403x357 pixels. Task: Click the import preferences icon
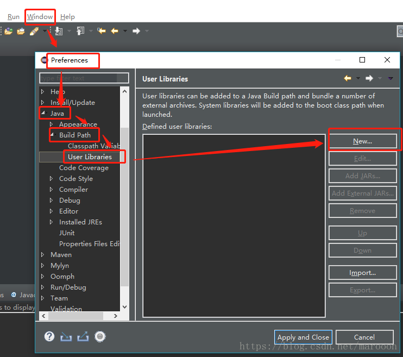point(66,336)
